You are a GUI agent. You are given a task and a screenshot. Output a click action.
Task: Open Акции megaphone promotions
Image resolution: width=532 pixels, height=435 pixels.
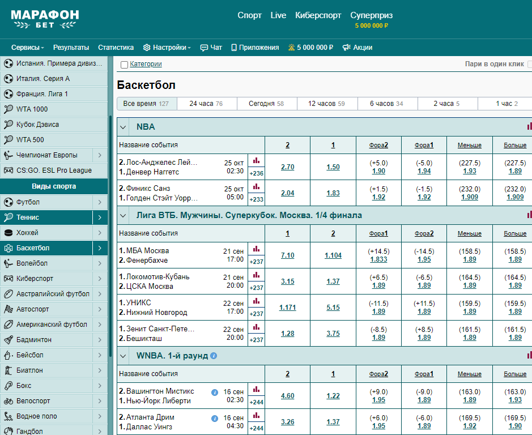click(x=357, y=48)
